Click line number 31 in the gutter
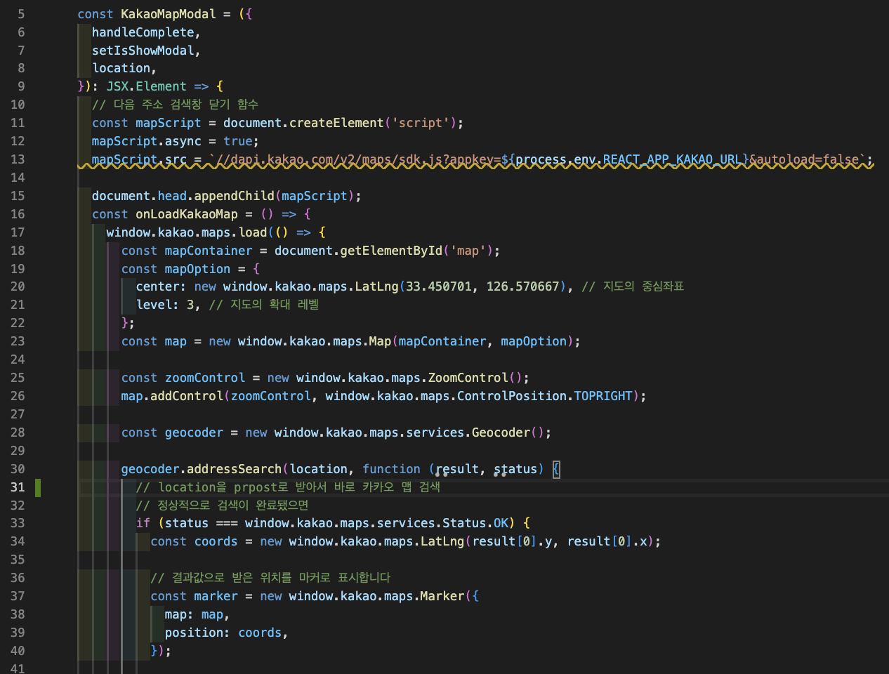The image size is (889, 674). (18, 487)
